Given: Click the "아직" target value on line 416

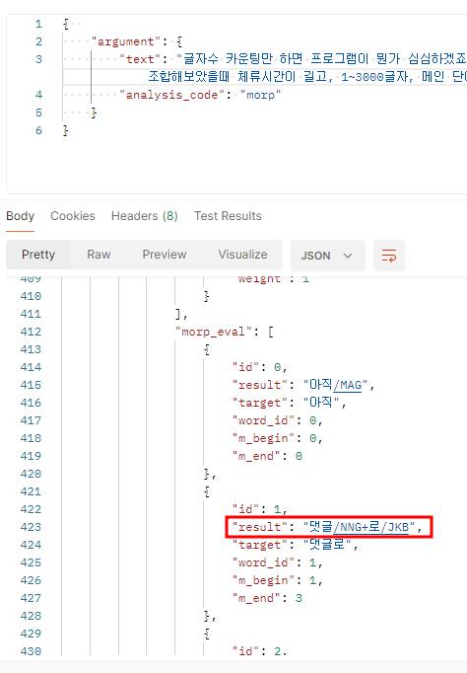Looking at the screenshot, I should (x=322, y=403).
